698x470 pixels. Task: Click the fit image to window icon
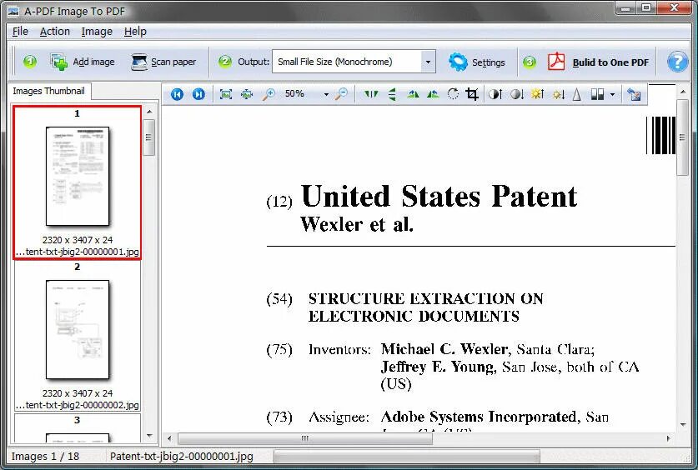[x=226, y=94]
